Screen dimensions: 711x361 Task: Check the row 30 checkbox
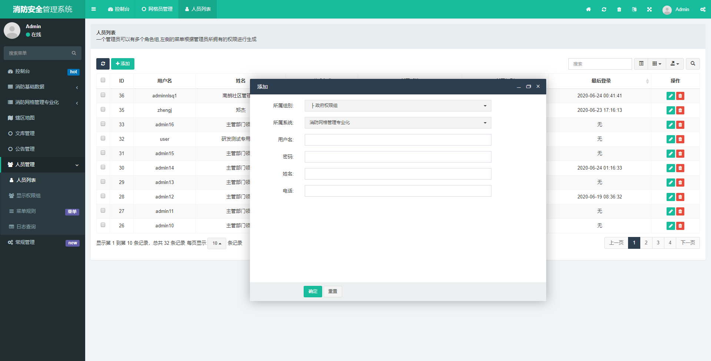coord(103,167)
